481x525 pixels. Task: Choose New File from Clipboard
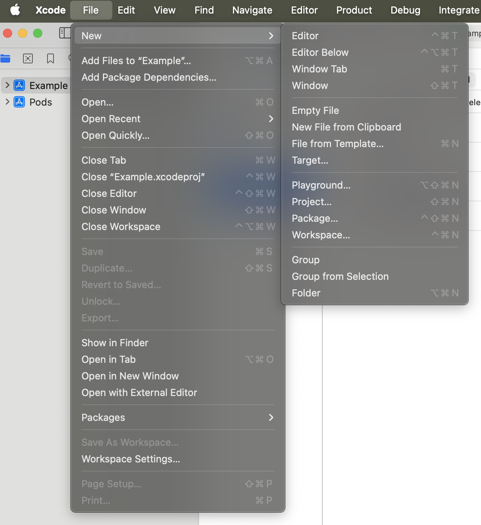(375, 127)
